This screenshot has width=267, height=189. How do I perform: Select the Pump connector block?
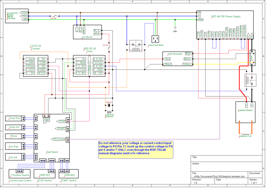coord(15,136)
